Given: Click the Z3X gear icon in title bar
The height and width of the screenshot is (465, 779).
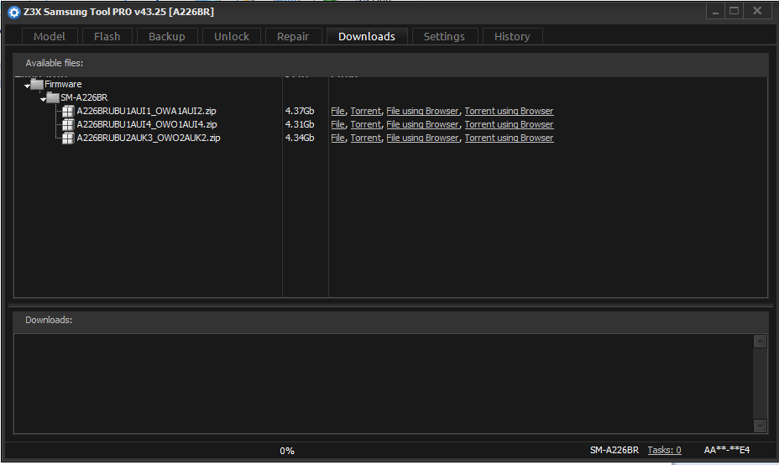Looking at the screenshot, I should [14, 12].
